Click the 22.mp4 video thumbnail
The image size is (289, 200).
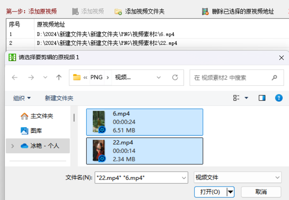click(99, 150)
